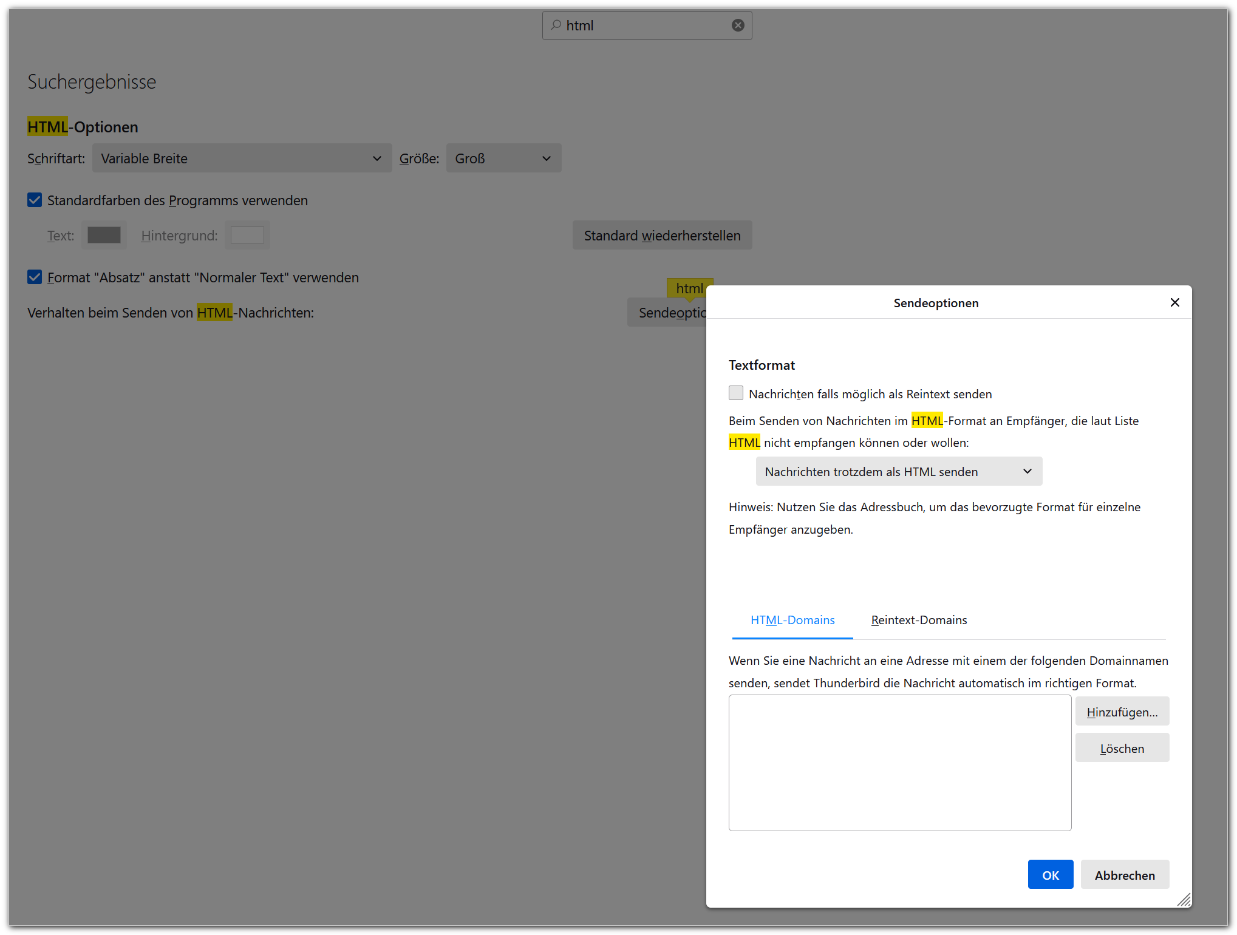The image size is (1237, 935).
Task: Click the Löschen button
Action: click(x=1121, y=749)
